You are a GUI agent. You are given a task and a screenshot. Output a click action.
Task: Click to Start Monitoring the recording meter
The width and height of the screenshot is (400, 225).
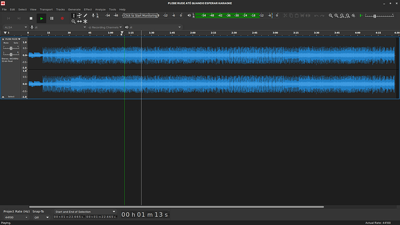tap(140, 16)
